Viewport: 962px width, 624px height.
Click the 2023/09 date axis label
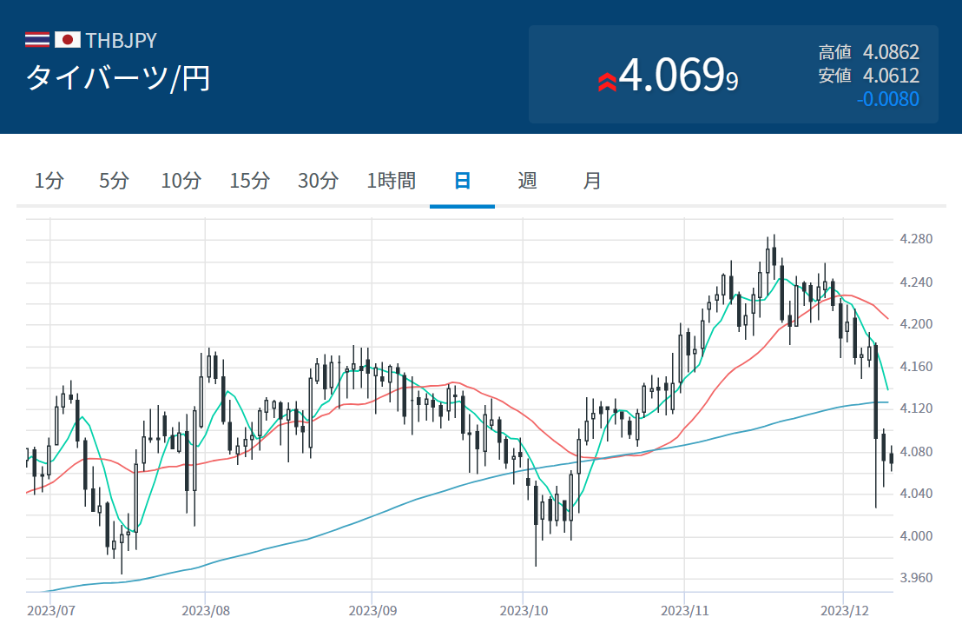pyautogui.click(x=372, y=610)
